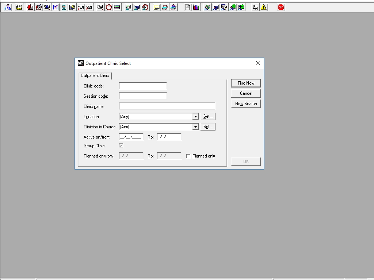Image resolution: width=374 pixels, height=280 pixels.
Task: Expand the Location dropdown
Action: point(195,117)
